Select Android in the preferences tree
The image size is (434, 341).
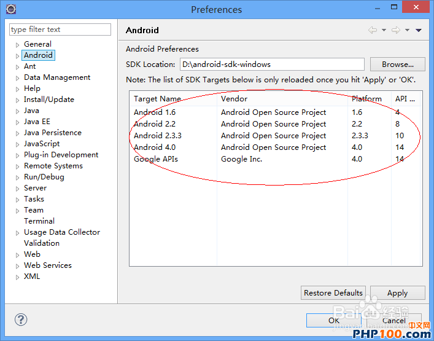click(38, 55)
